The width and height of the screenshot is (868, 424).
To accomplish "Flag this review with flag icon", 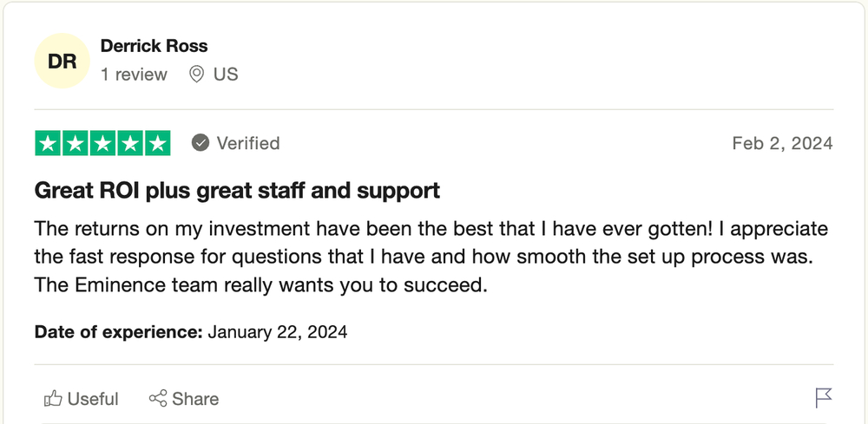I will [824, 398].
